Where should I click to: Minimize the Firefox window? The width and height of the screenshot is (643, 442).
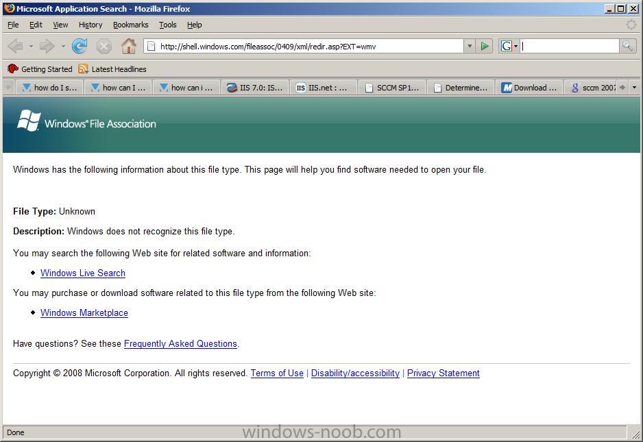point(610,9)
